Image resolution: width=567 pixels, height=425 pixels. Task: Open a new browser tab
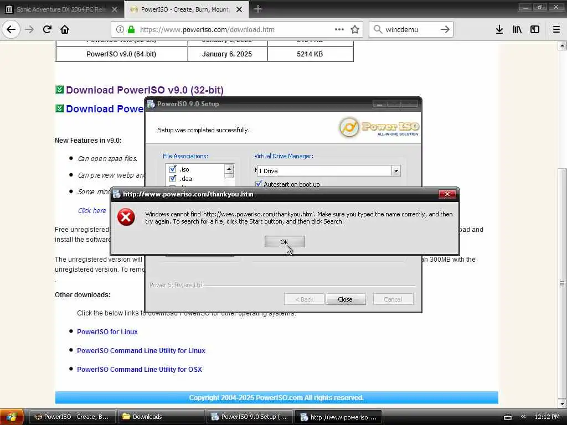pyautogui.click(x=257, y=9)
